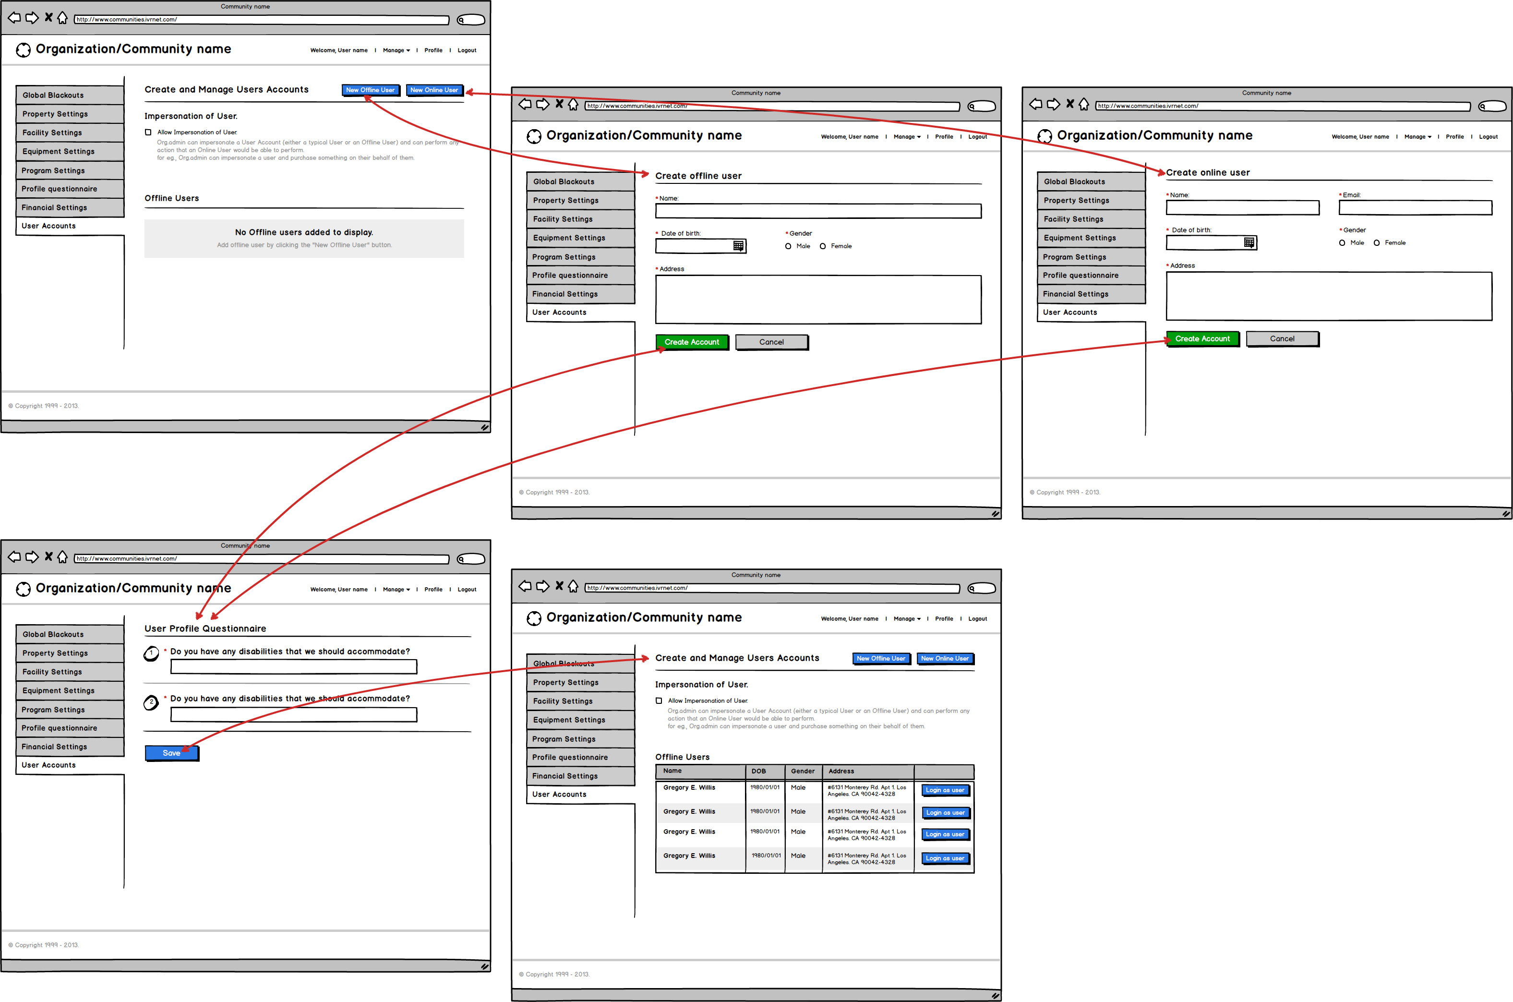This screenshot has height=1002, width=1513.
Task: Click first row Login as user button
Action: [x=944, y=790]
